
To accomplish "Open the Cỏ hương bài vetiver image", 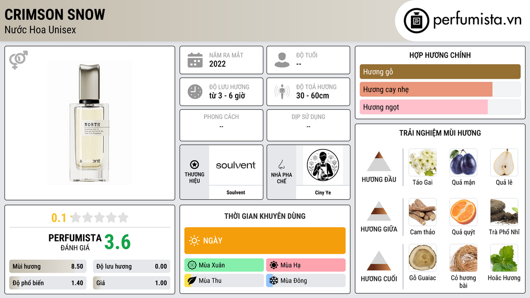I will pyautogui.click(x=463, y=258).
